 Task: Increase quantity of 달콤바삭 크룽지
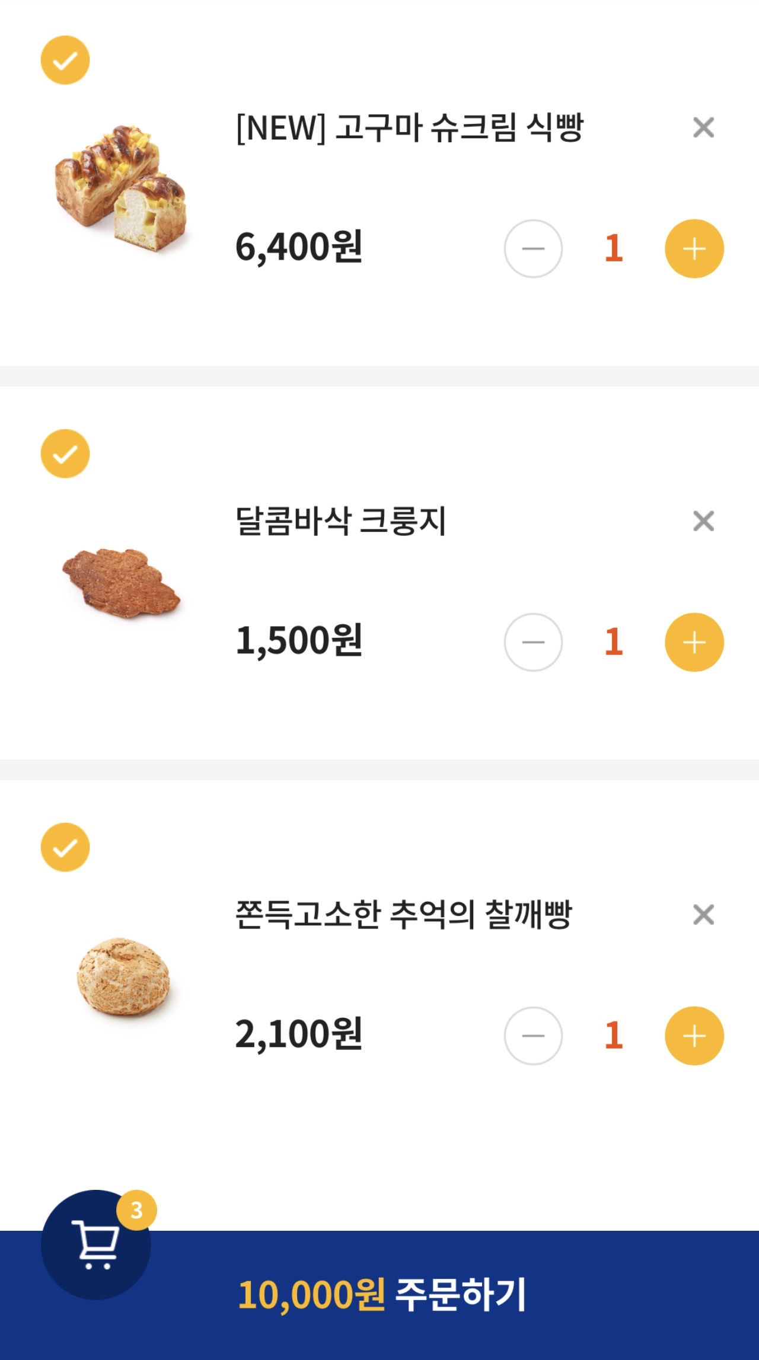[694, 642]
